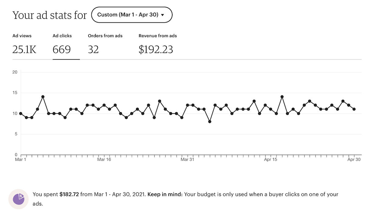Switch to Orders from ads tab

105,36
